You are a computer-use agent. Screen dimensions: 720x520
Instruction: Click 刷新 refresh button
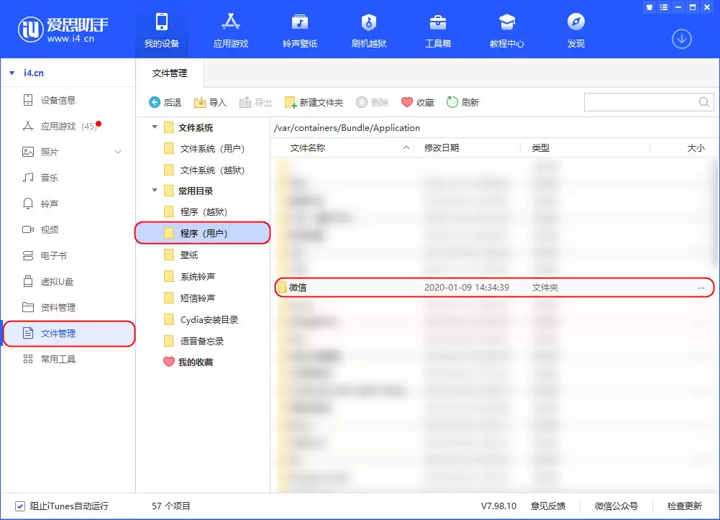click(x=463, y=102)
